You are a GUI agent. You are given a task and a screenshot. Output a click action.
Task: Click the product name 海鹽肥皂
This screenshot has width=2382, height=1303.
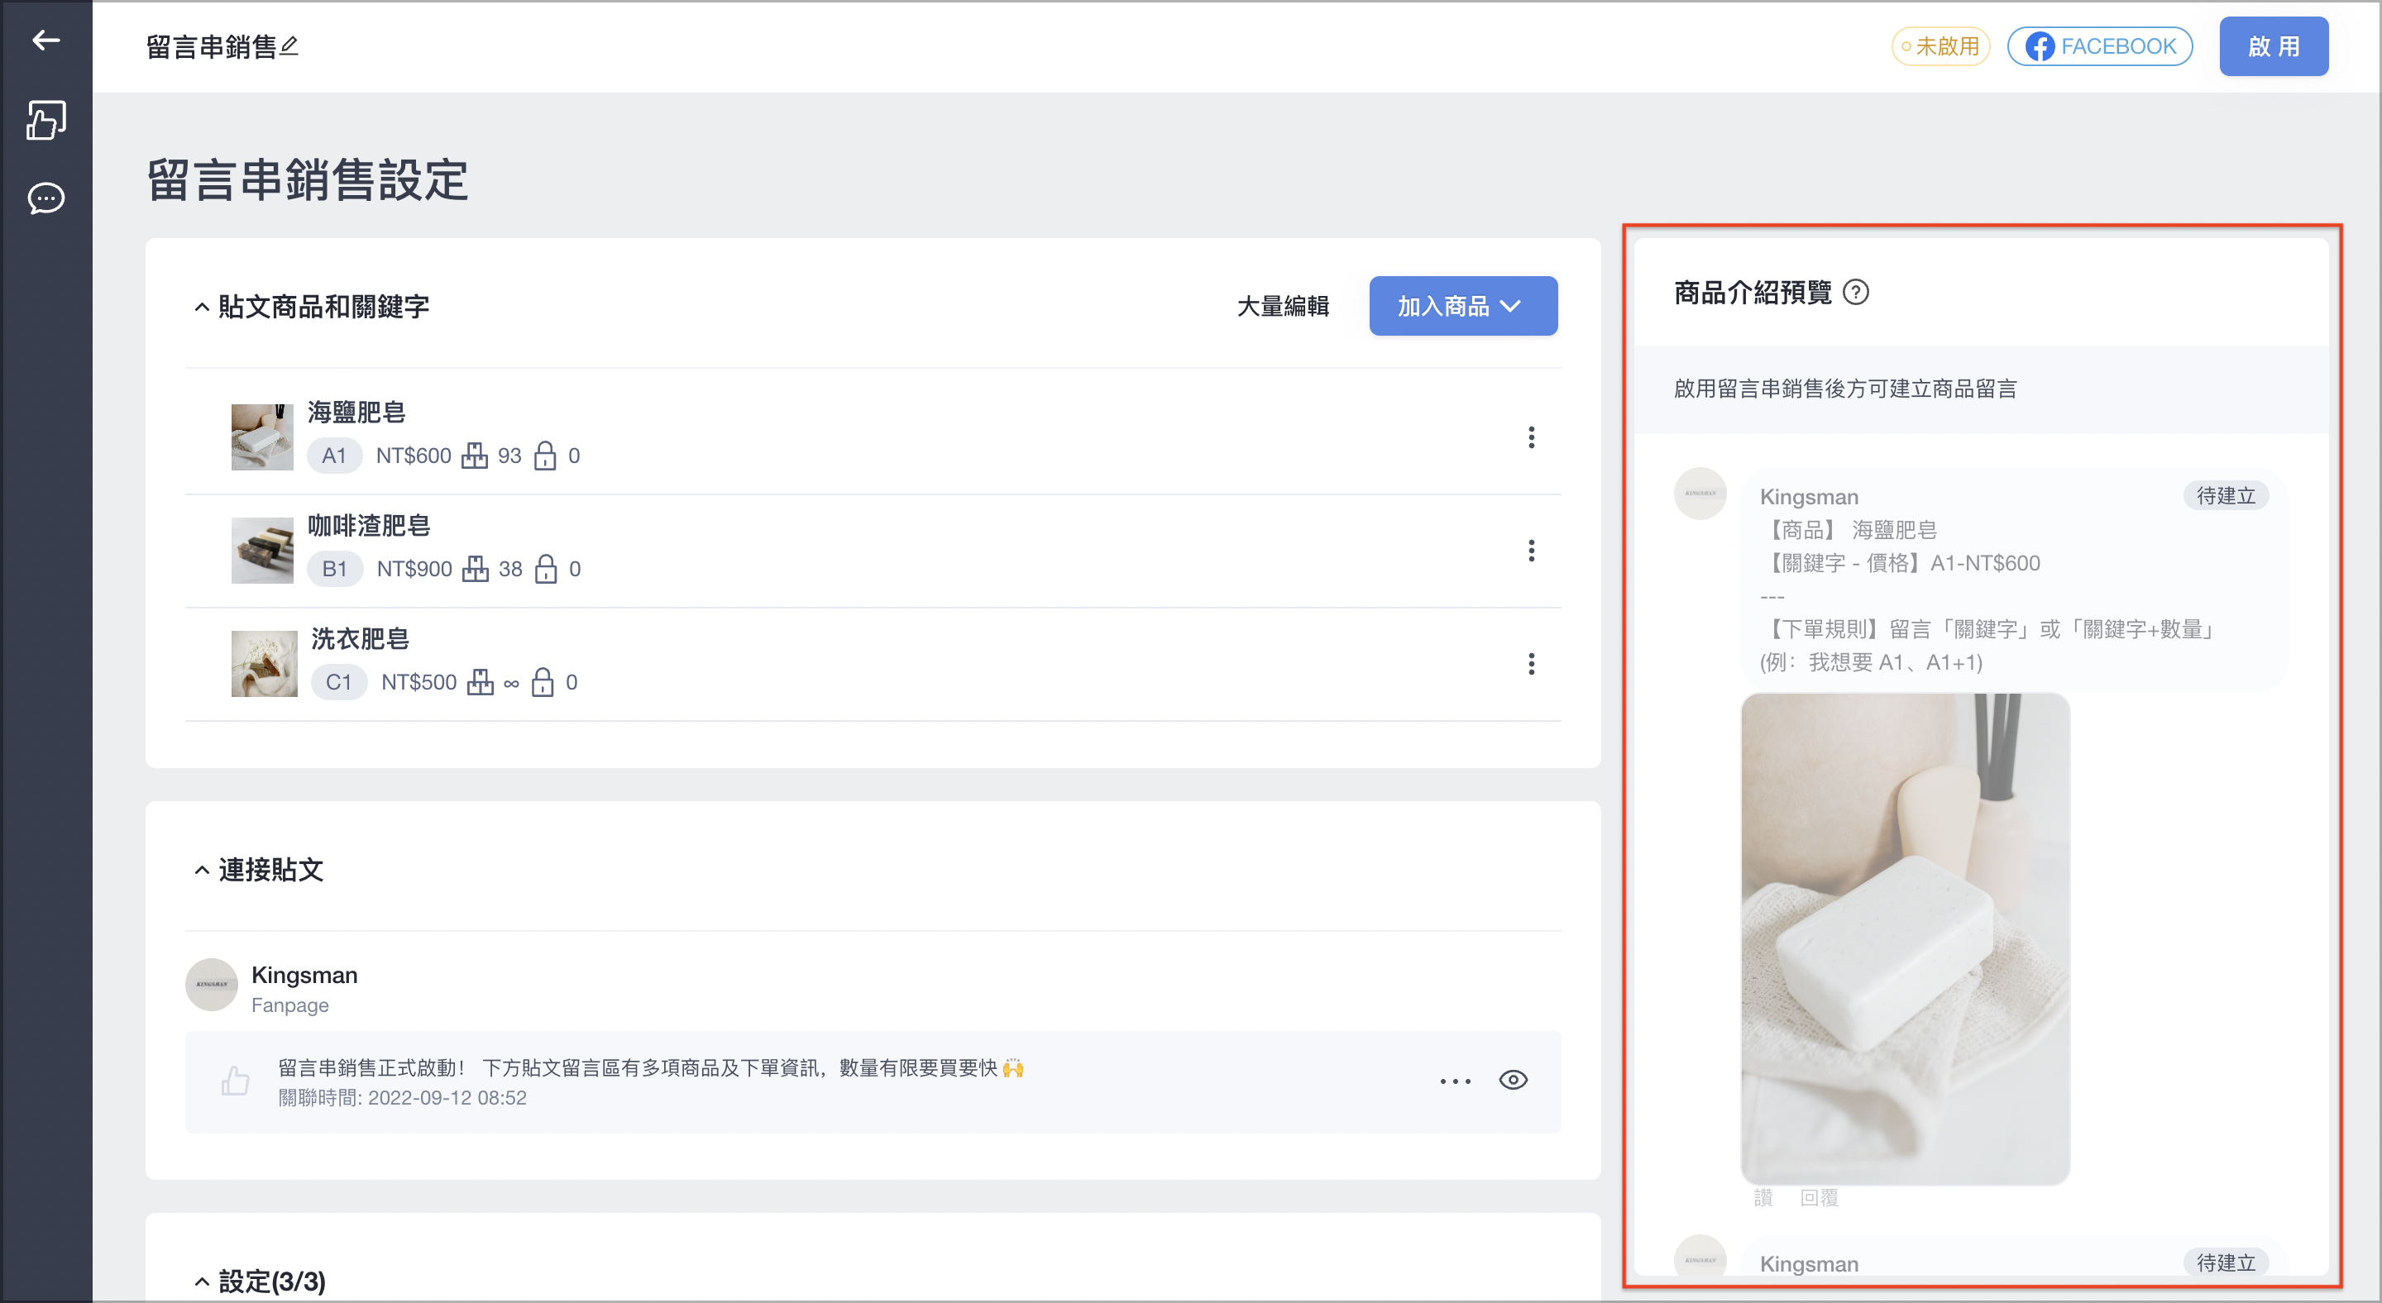point(356,413)
